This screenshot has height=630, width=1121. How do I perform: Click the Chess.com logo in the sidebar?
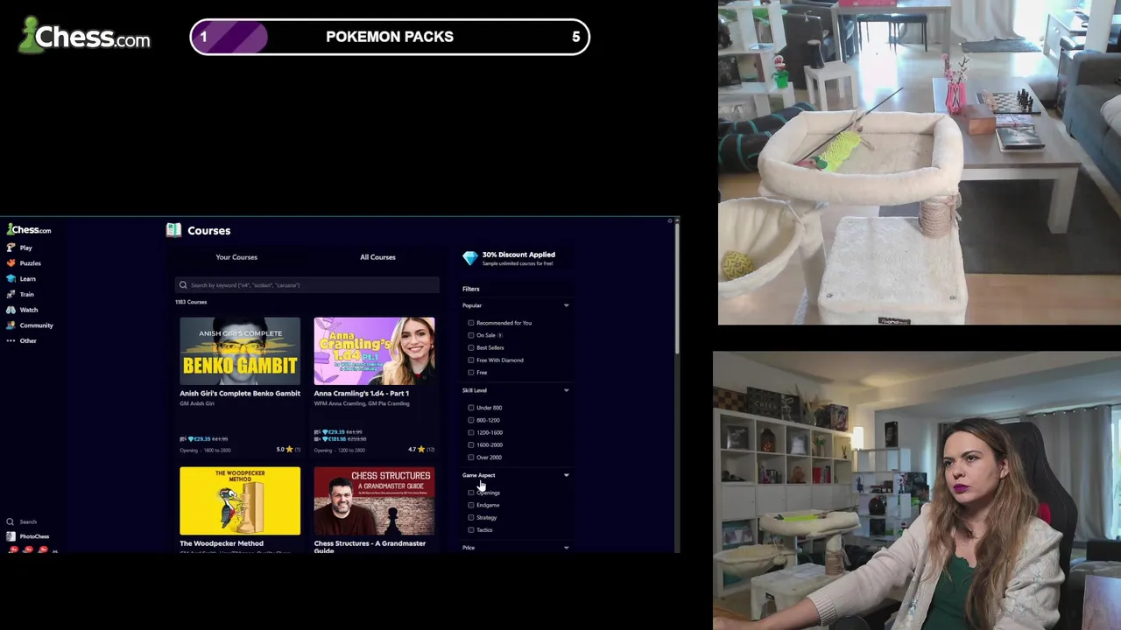(29, 230)
